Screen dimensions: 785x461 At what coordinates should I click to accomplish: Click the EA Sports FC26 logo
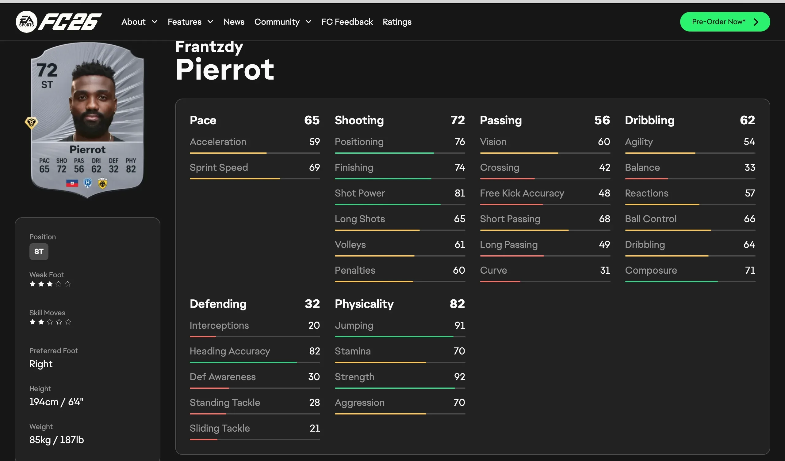59,22
